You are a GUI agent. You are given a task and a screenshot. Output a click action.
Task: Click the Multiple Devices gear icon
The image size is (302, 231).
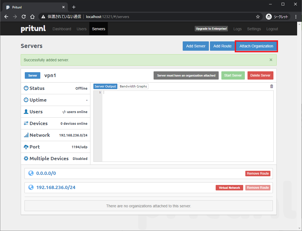pos(26,158)
